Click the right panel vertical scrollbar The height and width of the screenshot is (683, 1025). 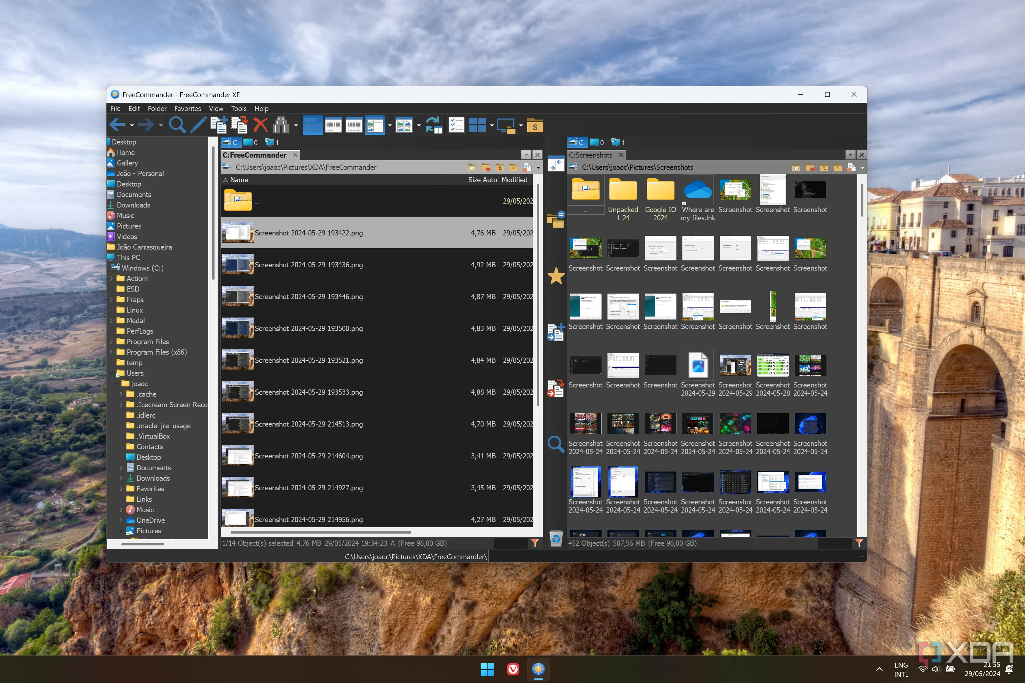(862, 200)
